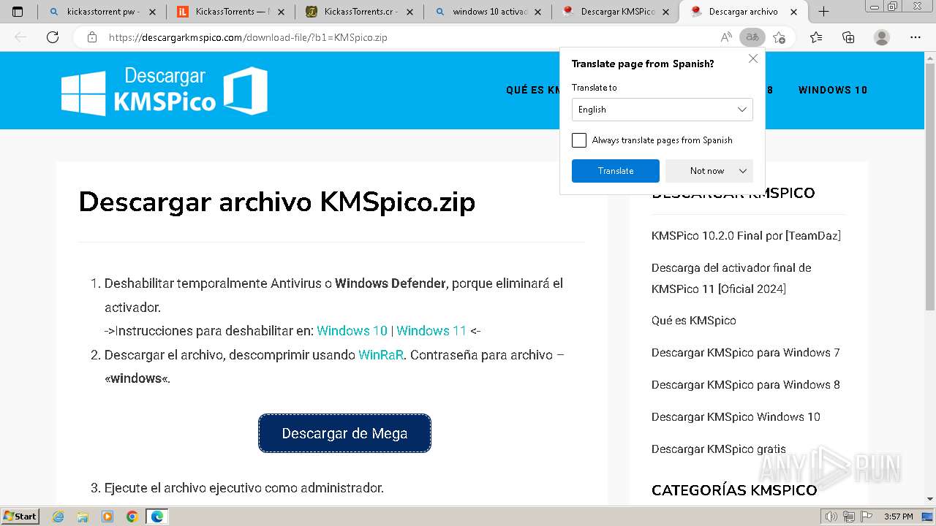Open File Explorer from the taskbar
936x526 pixels.
tap(83, 517)
